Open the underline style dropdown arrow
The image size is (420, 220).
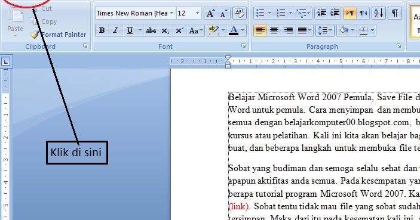[140, 30]
